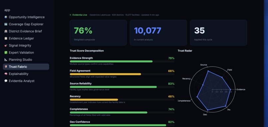
Task: Click the globe icon beside Opportunity Intelligence
Action: point(6,17)
